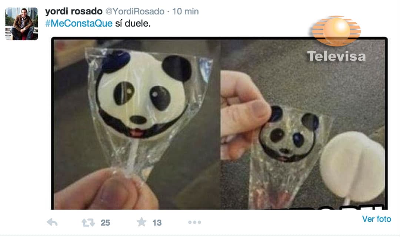Retweet the #MeConstaQue tweet
Screen dimensions: 400x237
tap(88, 223)
